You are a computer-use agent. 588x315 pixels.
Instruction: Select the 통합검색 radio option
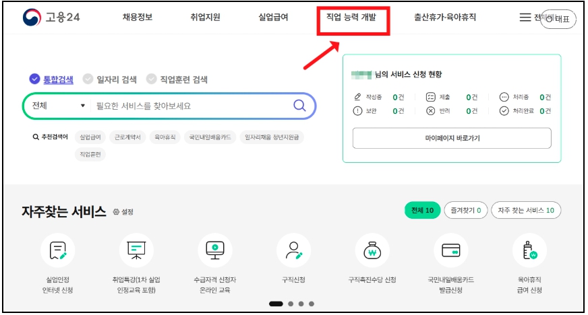pos(51,79)
